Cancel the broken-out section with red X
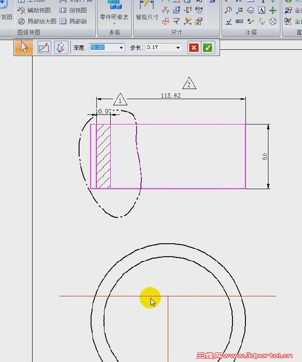Image resolution: width=302 pixels, height=362 pixels. point(194,47)
